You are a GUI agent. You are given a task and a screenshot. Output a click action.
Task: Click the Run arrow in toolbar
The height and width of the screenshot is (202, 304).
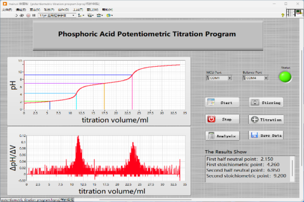tap(17, 15)
